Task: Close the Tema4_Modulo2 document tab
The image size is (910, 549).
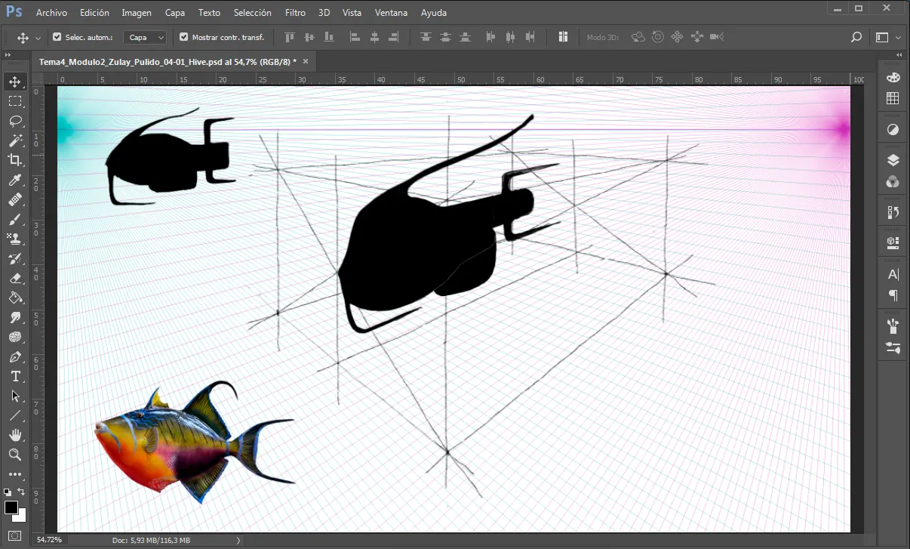Action: [306, 62]
